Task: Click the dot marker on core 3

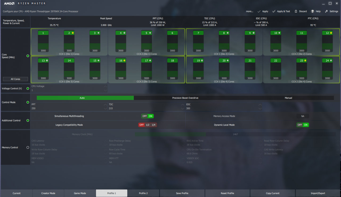Action: click(x=98, y=33)
